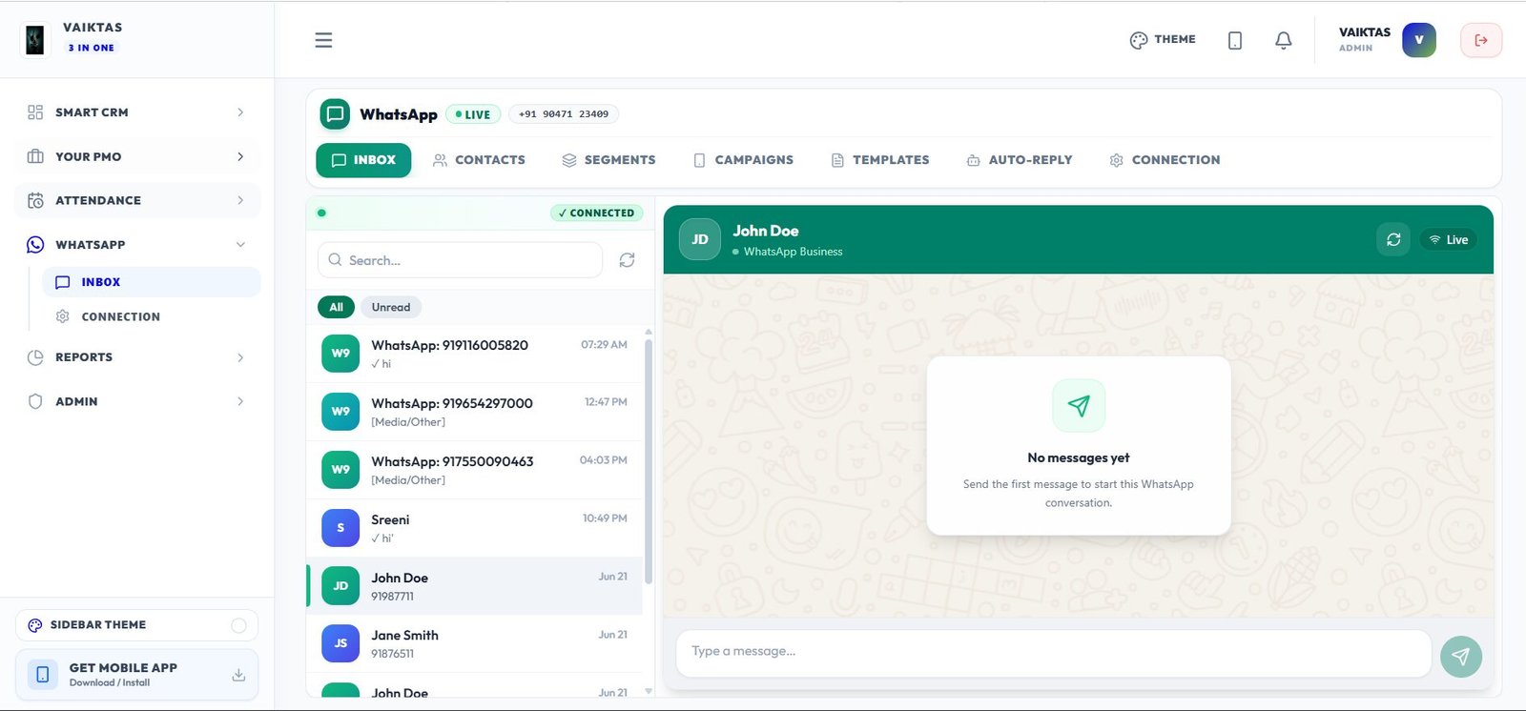Expand the Admin menu

pos(136,401)
